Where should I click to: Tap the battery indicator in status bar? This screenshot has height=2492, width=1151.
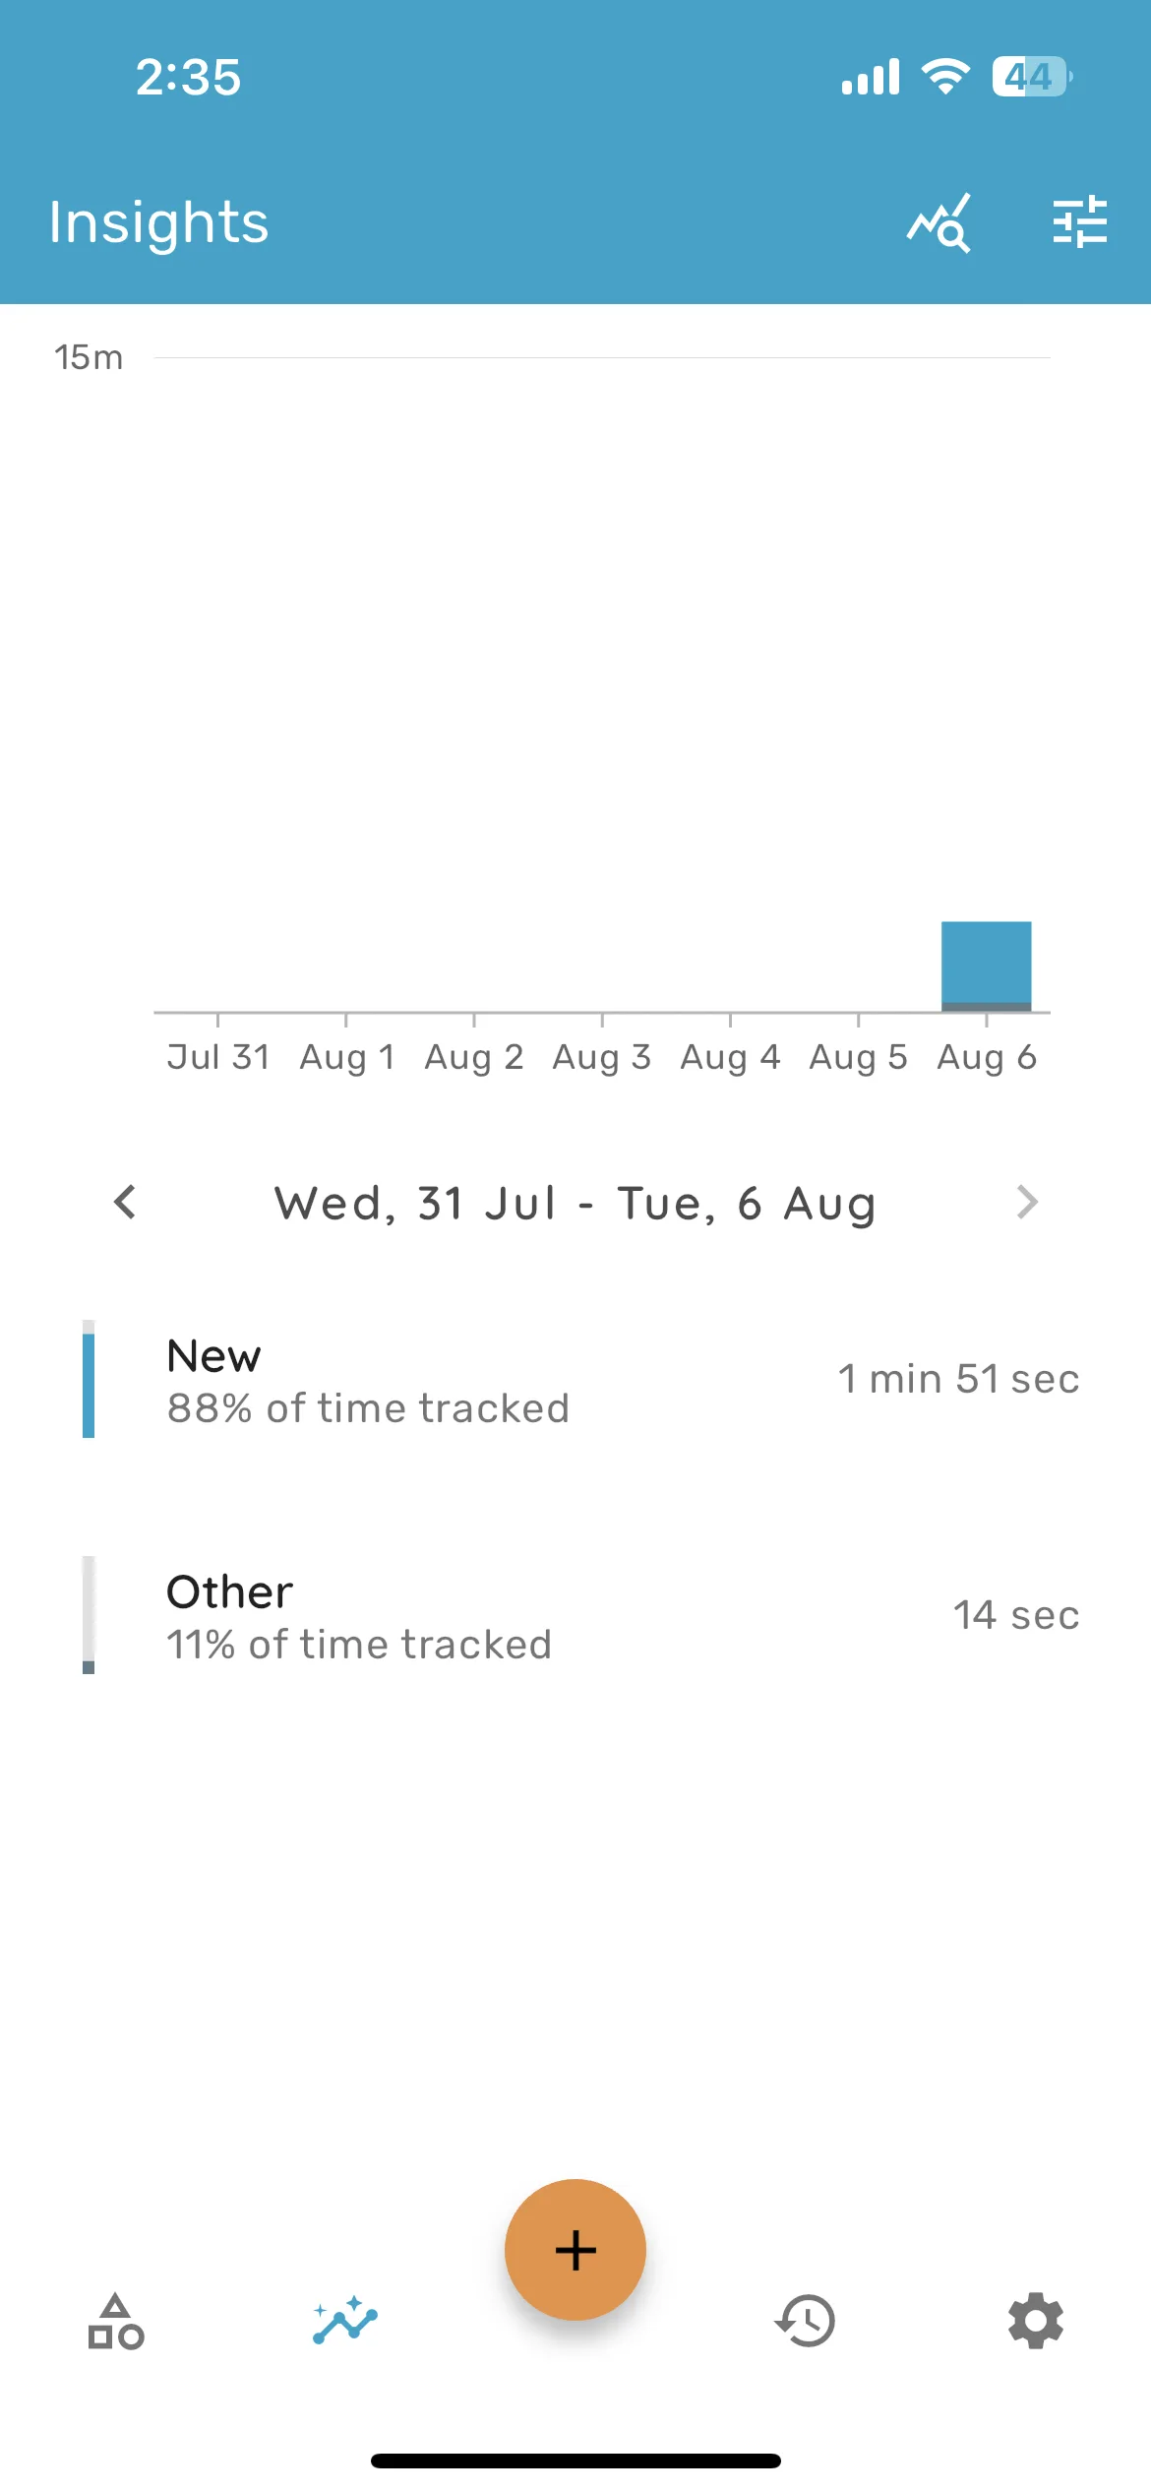[x=1032, y=77]
